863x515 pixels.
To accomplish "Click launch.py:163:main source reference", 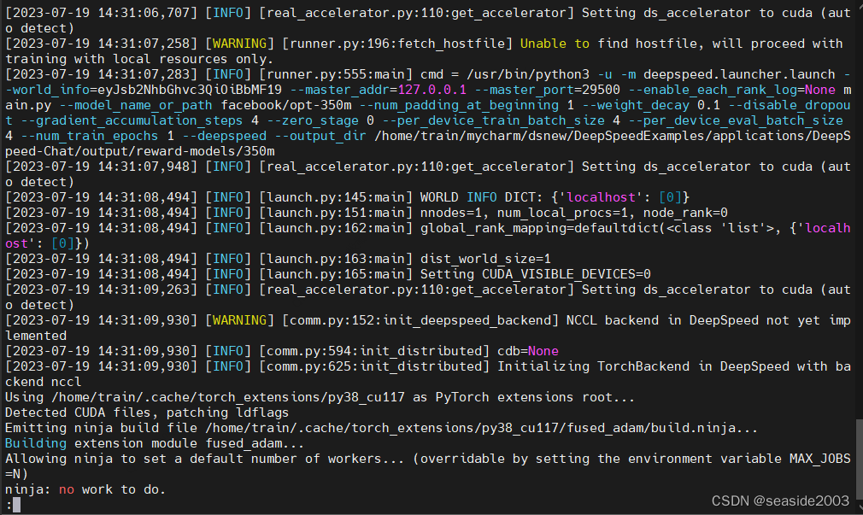I will coord(336,259).
